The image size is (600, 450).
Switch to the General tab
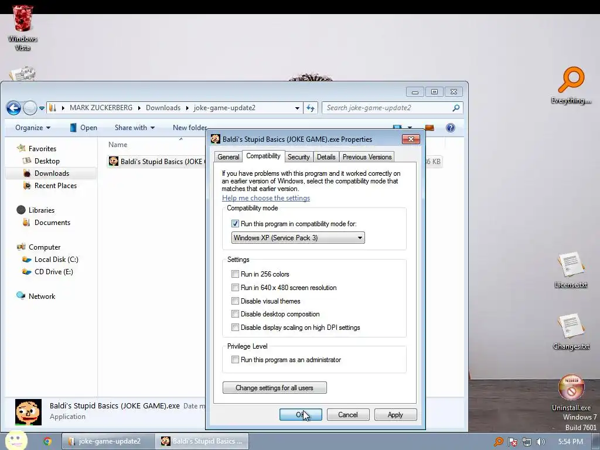pos(228,157)
